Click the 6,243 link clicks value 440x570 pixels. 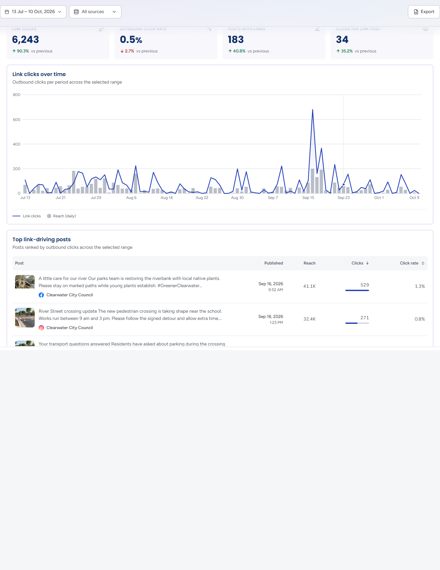[x=26, y=40]
